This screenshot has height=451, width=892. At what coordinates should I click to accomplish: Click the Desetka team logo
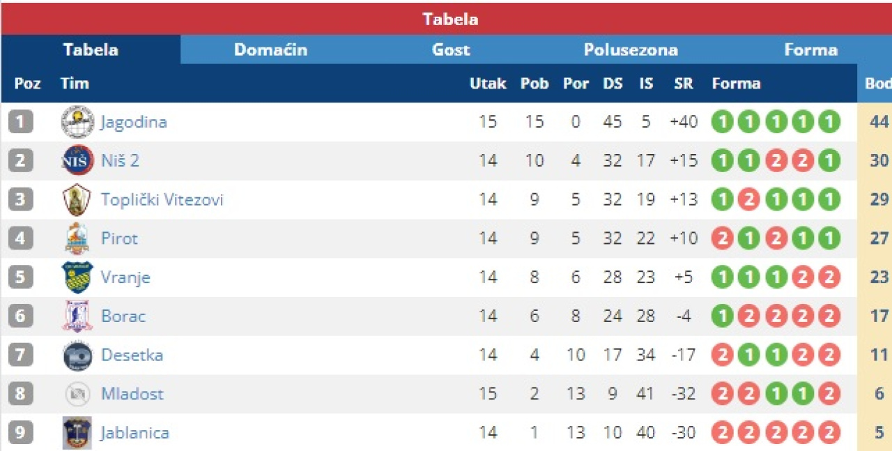tap(77, 356)
